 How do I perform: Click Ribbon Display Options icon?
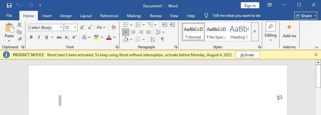(269, 5)
